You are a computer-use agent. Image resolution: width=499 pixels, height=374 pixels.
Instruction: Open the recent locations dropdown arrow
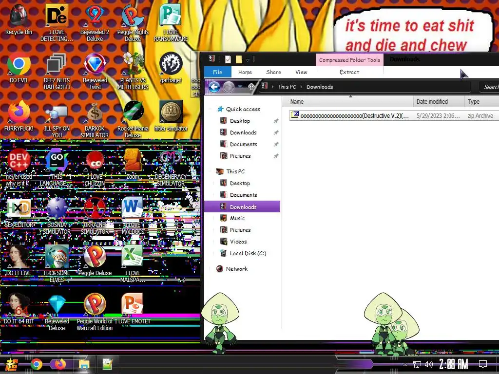[240, 87]
